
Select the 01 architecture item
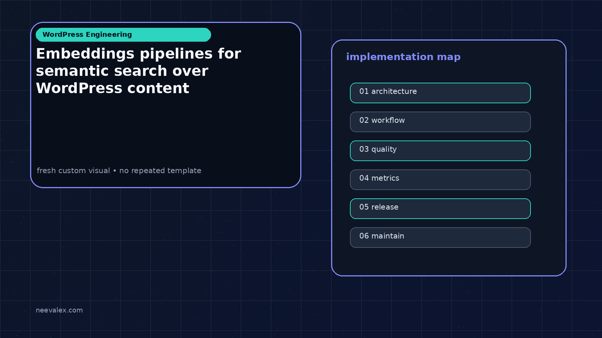click(440, 93)
